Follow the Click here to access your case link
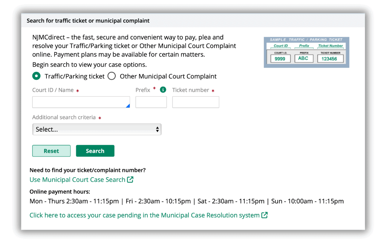 coord(144,215)
